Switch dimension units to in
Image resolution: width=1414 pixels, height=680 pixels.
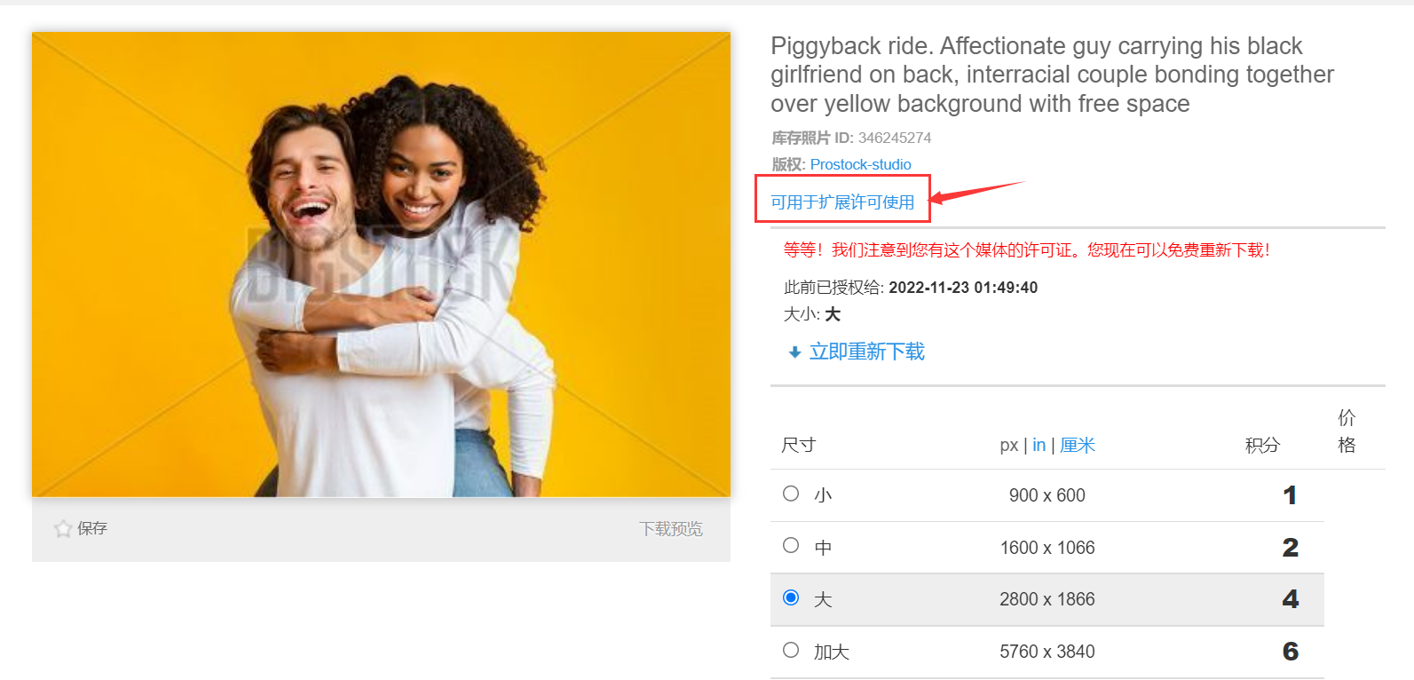pos(1039,445)
